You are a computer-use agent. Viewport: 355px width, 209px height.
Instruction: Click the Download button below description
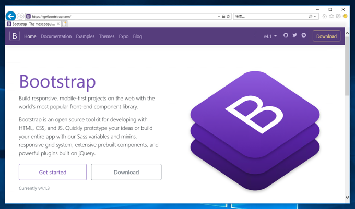point(126,172)
